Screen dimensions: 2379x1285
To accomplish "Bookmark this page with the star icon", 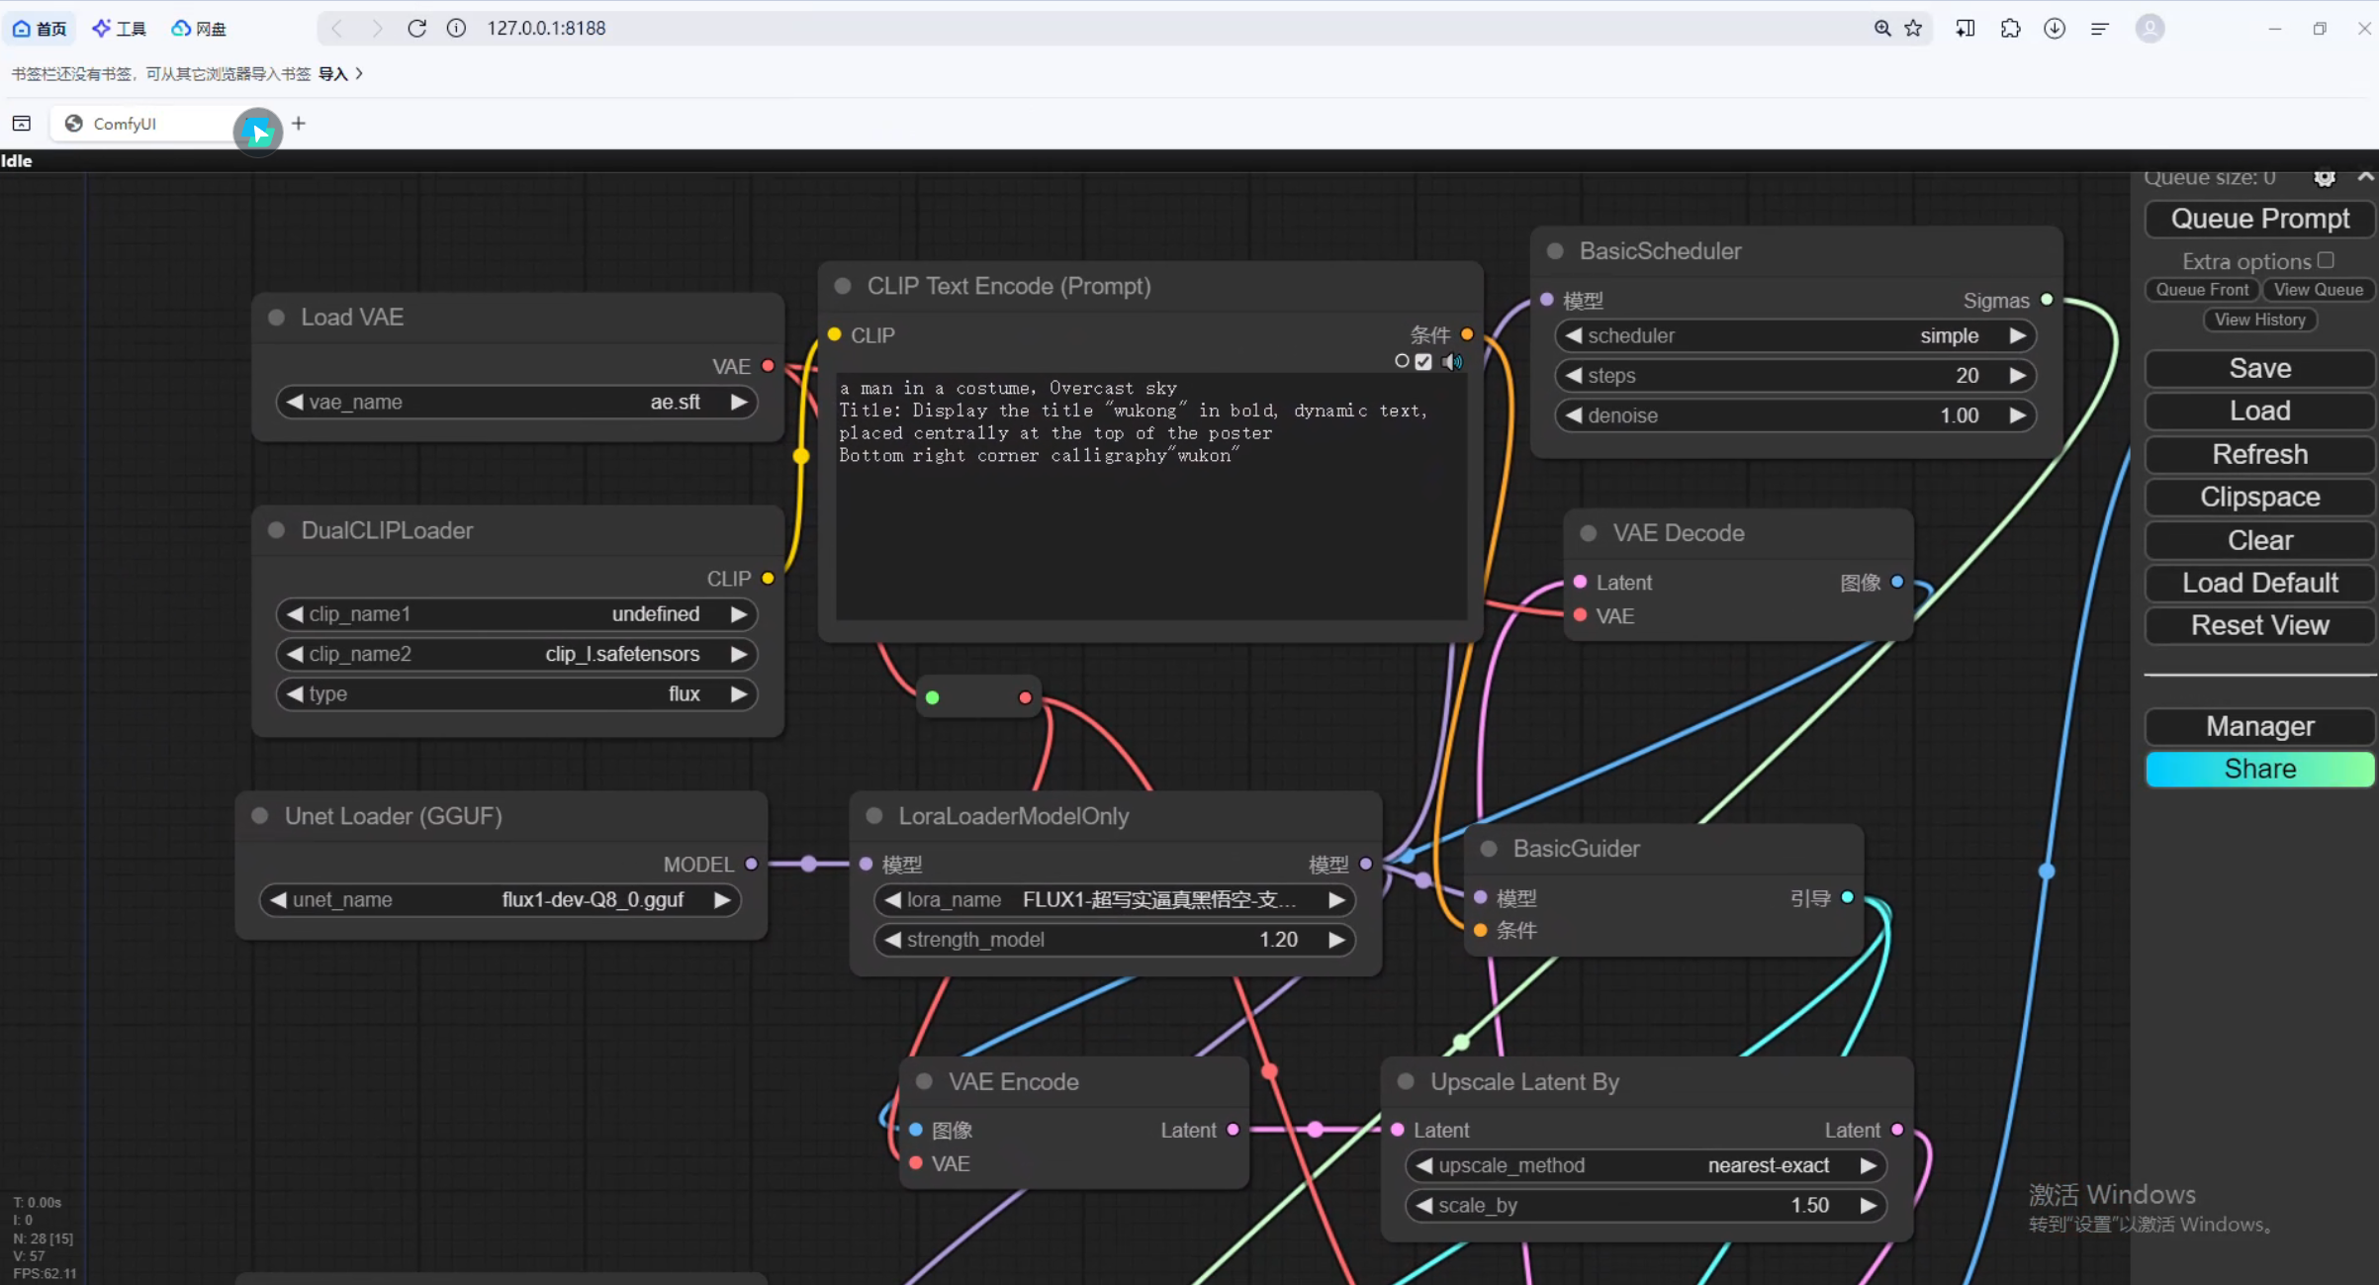I will click(1913, 28).
